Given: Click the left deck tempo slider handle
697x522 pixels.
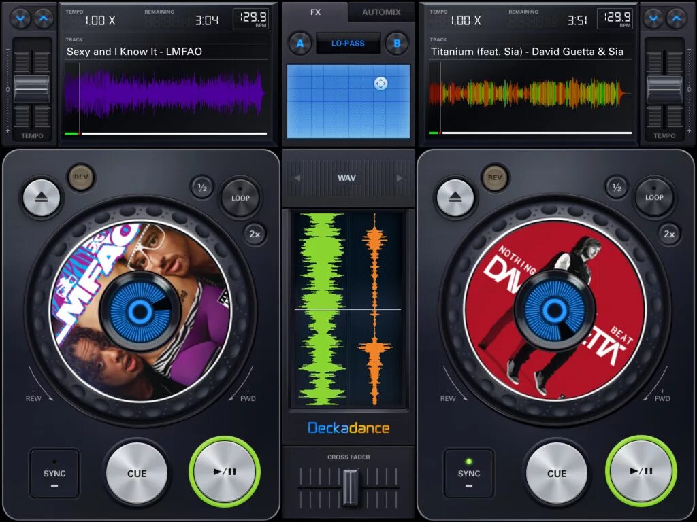Looking at the screenshot, I should pos(31,89).
